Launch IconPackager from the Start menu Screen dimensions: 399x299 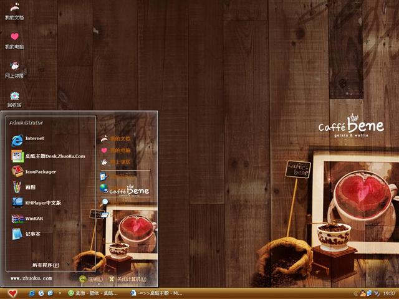point(34,172)
